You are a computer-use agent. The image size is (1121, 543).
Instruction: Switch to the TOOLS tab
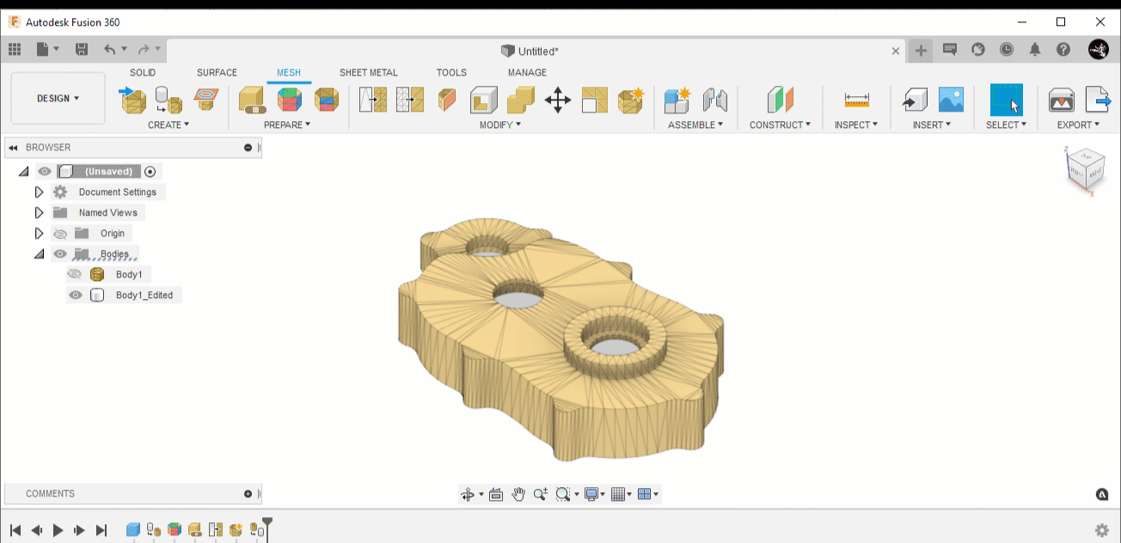coord(451,73)
